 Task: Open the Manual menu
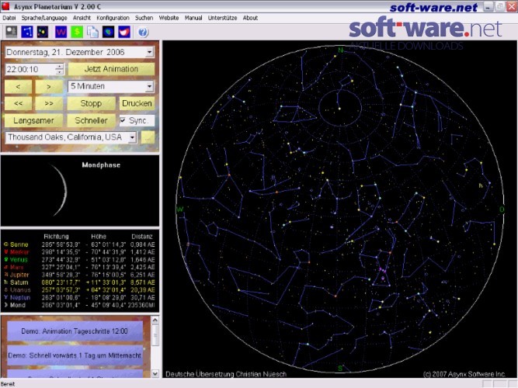[x=193, y=18]
